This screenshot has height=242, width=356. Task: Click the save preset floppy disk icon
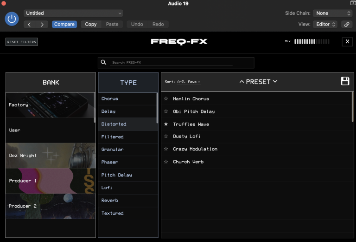click(345, 81)
